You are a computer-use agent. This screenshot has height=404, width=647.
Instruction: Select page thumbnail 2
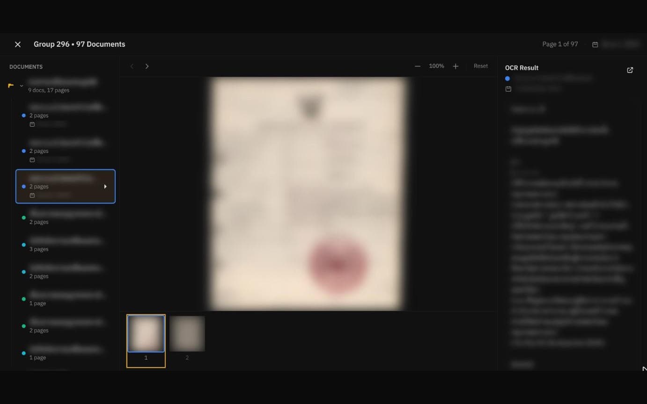(187, 333)
